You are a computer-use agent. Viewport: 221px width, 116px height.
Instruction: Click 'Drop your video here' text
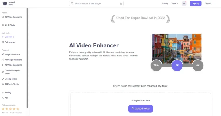click(x=140, y=100)
